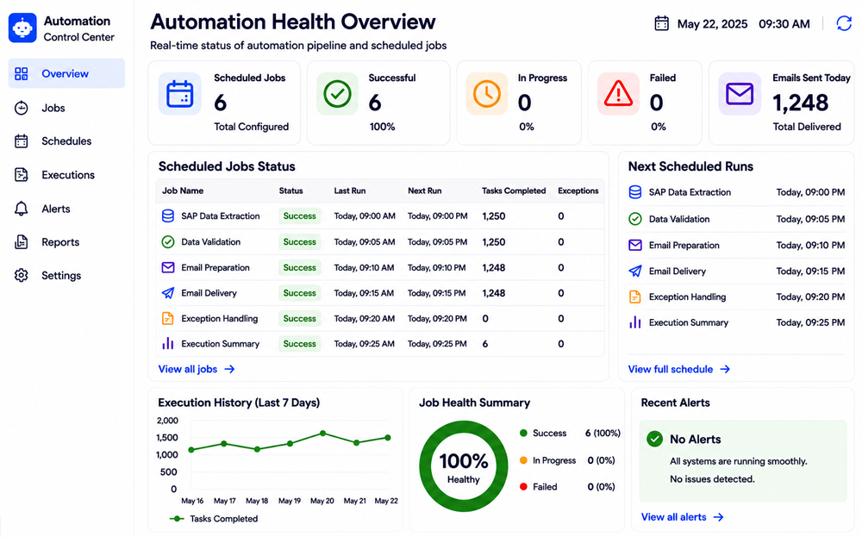Screen dimensions: 862x537
Task: Click the Tasks Completed legend entry
Action: point(214,519)
